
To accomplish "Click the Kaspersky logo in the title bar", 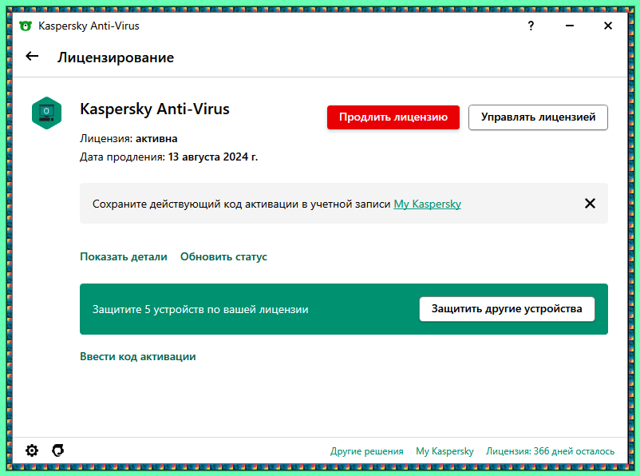I will click(26, 26).
